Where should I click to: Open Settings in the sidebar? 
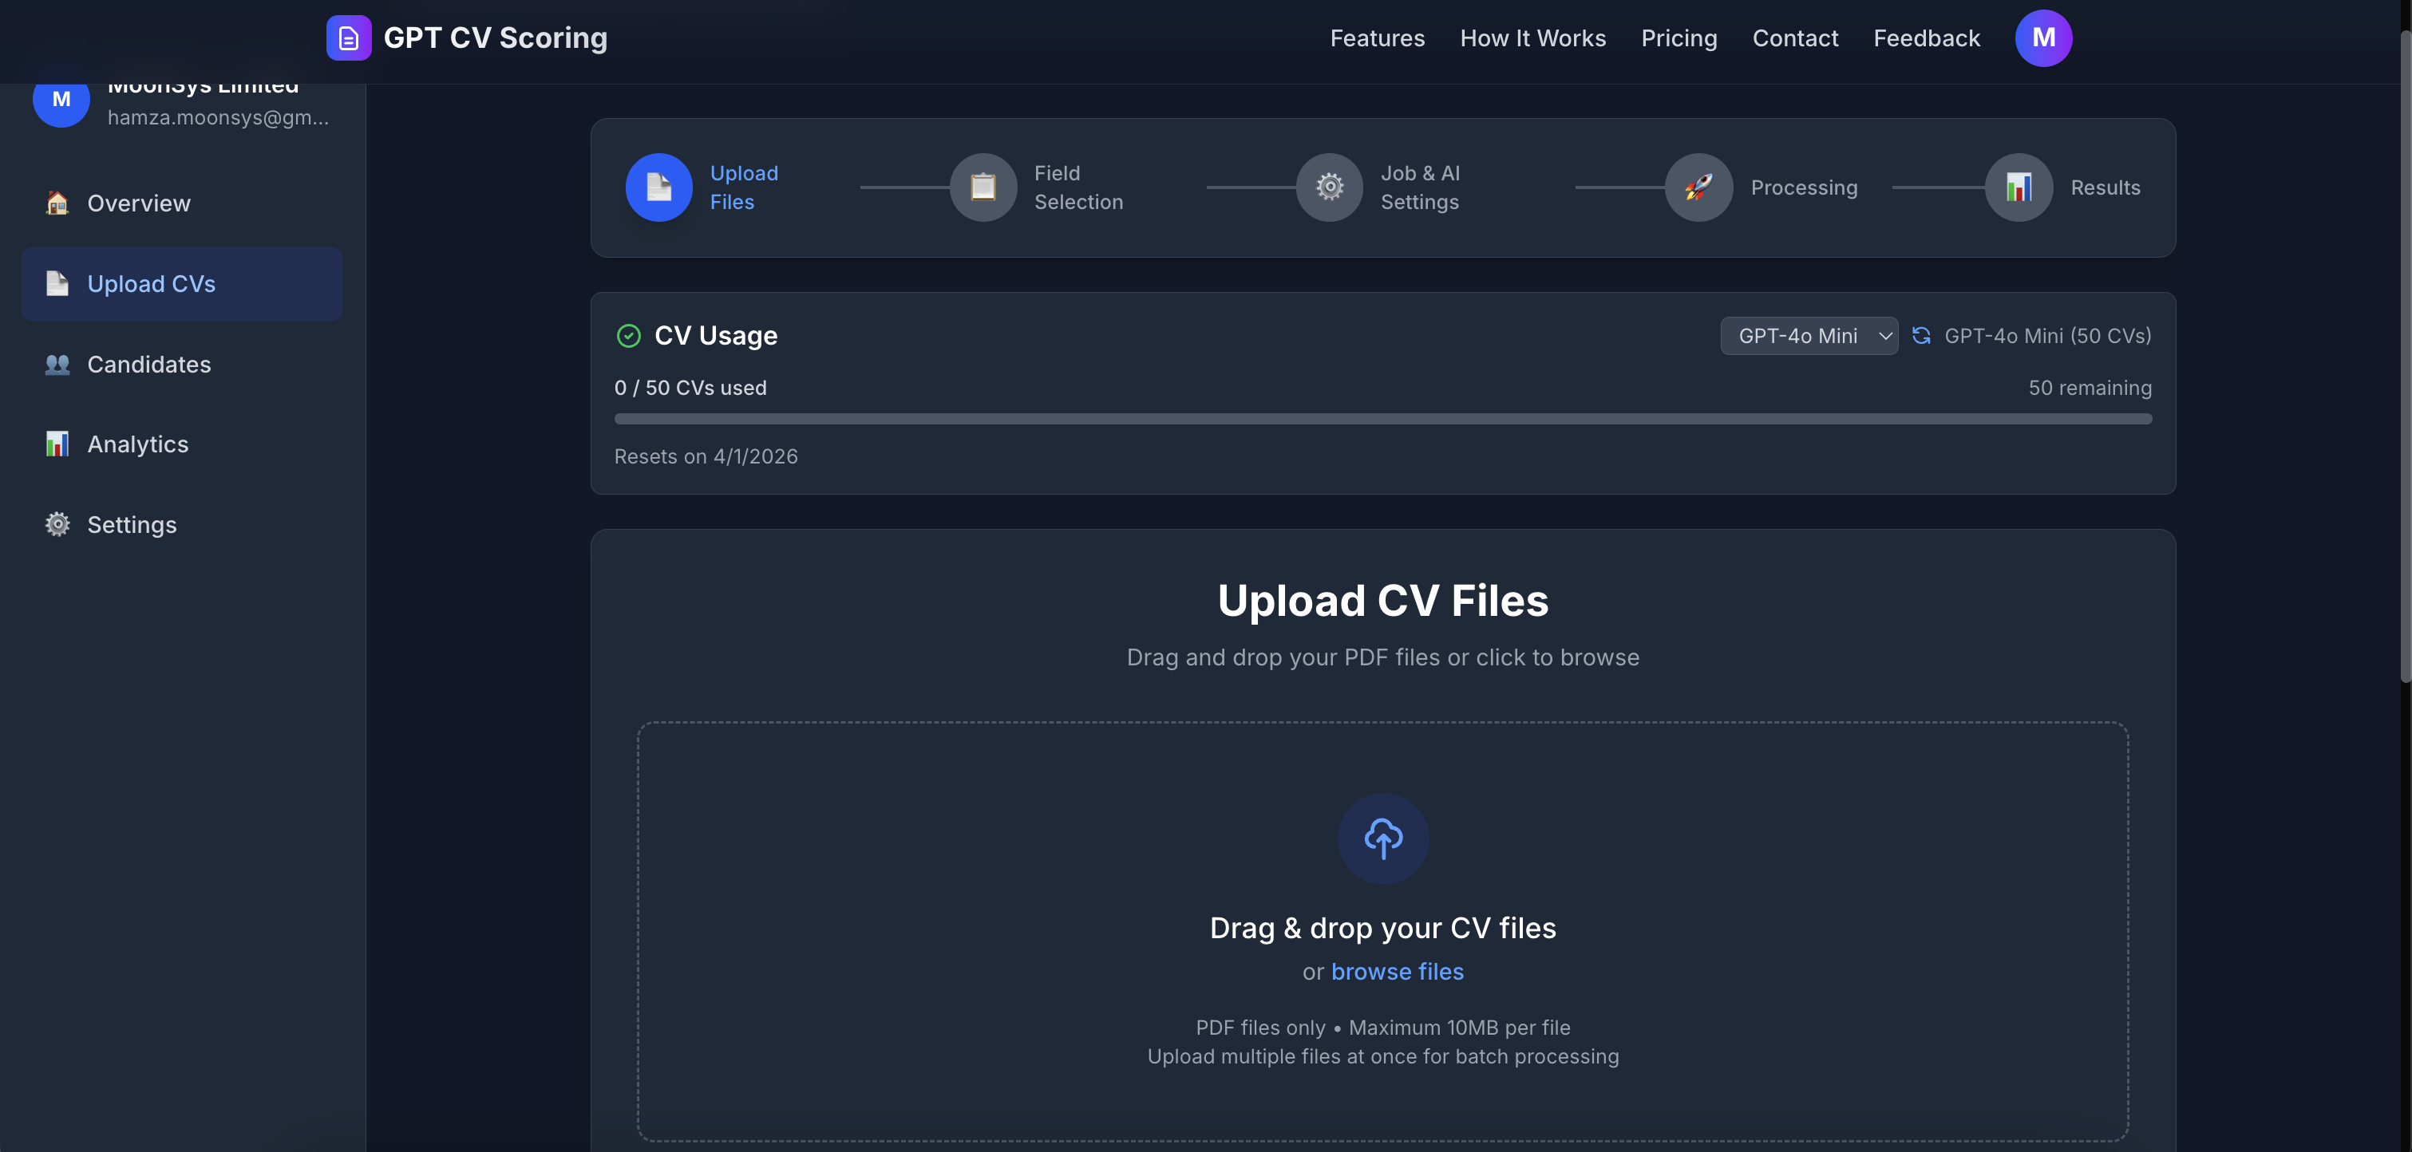(131, 525)
